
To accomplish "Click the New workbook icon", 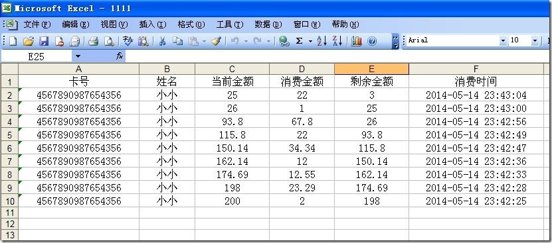I will 13,42.
